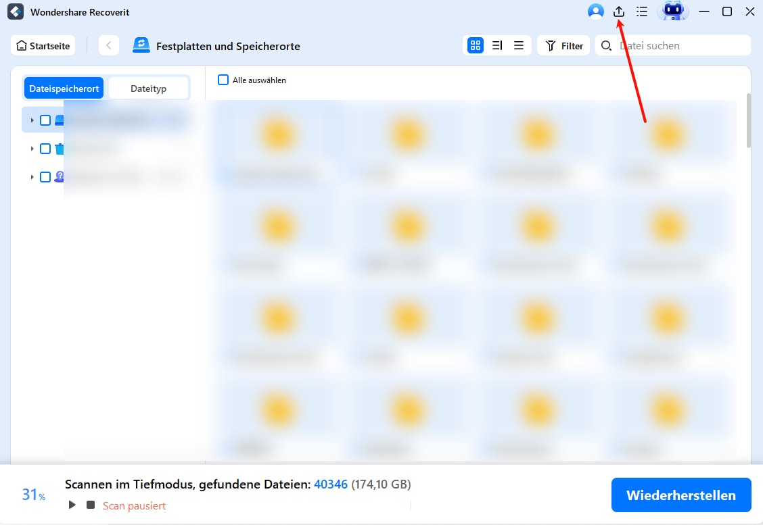Switch to compact list view
The image size is (763, 525).
pos(519,45)
